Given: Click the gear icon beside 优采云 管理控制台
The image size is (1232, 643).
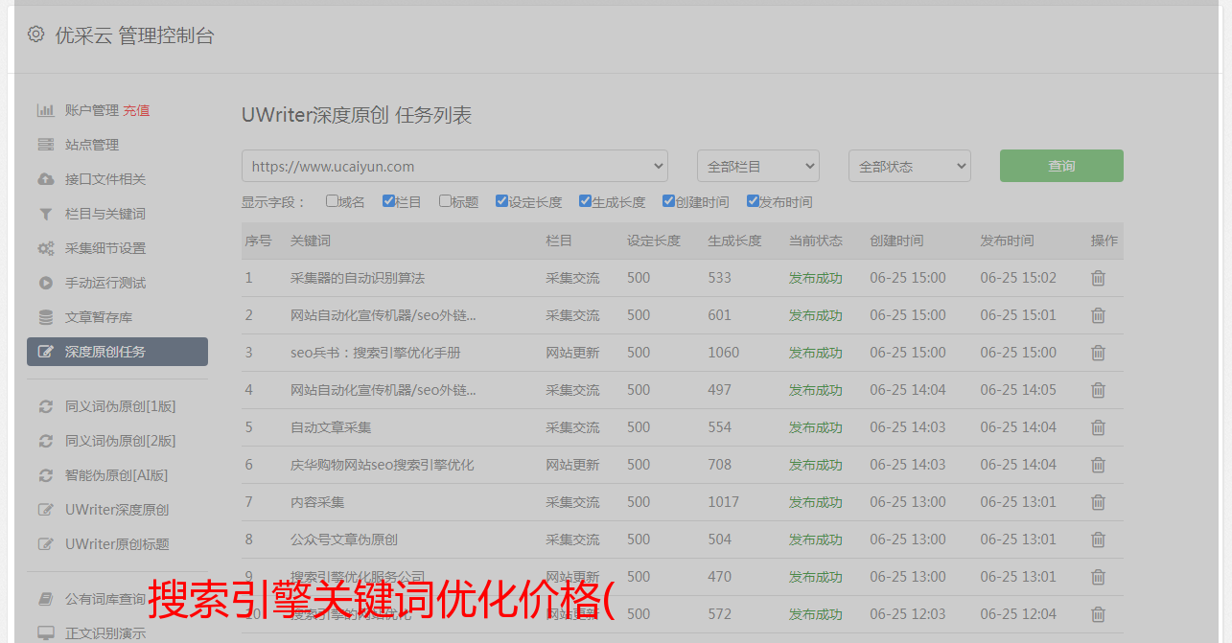Looking at the screenshot, I should pos(35,34).
